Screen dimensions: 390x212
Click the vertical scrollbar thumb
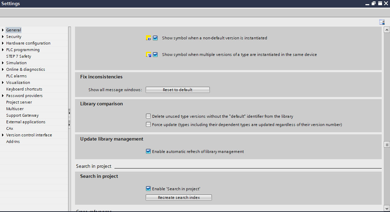point(387,145)
